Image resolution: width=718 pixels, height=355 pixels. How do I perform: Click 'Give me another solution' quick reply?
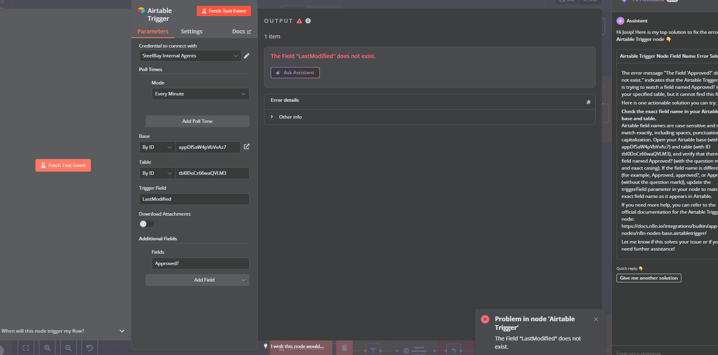649,278
